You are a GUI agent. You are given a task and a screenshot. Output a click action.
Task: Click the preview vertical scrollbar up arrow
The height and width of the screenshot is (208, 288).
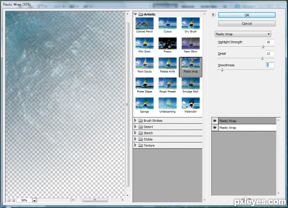pyautogui.click(x=128, y=14)
